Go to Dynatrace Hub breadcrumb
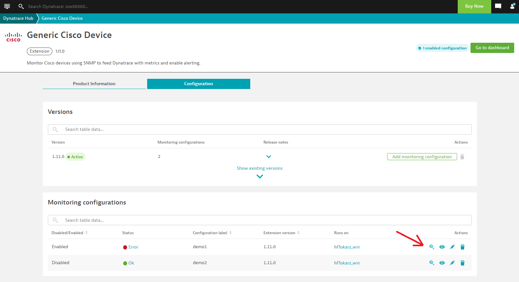This screenshot has height=282, width=519. point(18,19)
